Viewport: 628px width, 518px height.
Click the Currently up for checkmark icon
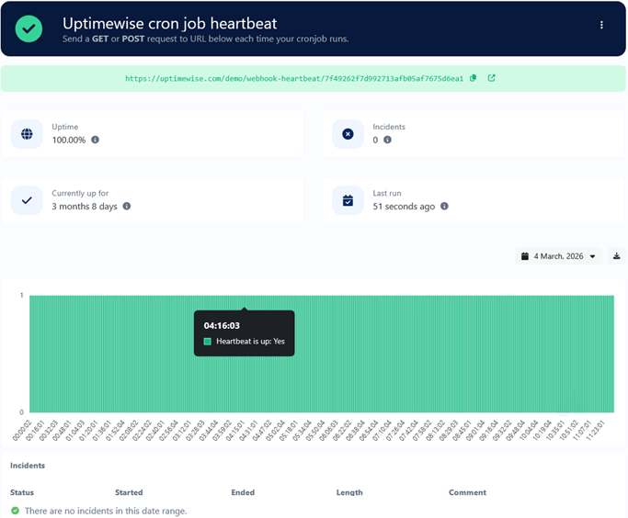coord(27,200)
